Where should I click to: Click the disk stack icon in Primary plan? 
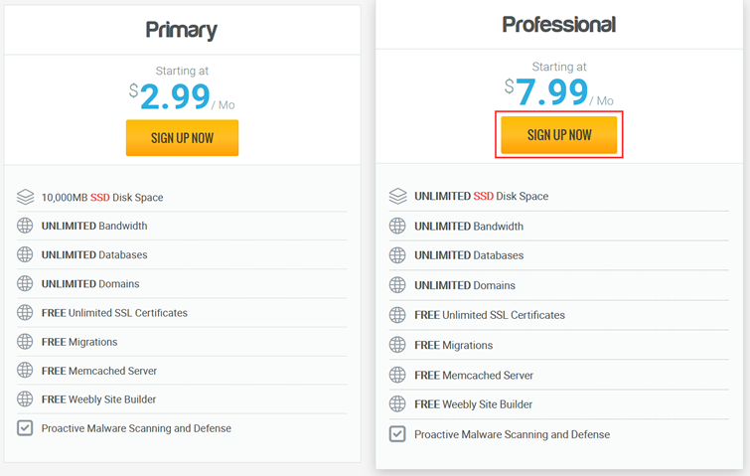(x=26, y=197)
